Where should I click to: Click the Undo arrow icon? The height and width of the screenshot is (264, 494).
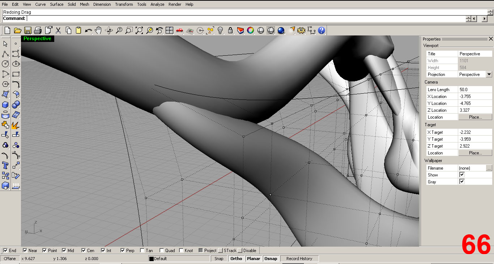pyautogui.click(x=89, y=31)
